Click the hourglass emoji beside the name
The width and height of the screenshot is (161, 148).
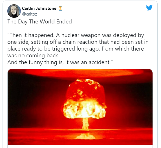[60, 8]
